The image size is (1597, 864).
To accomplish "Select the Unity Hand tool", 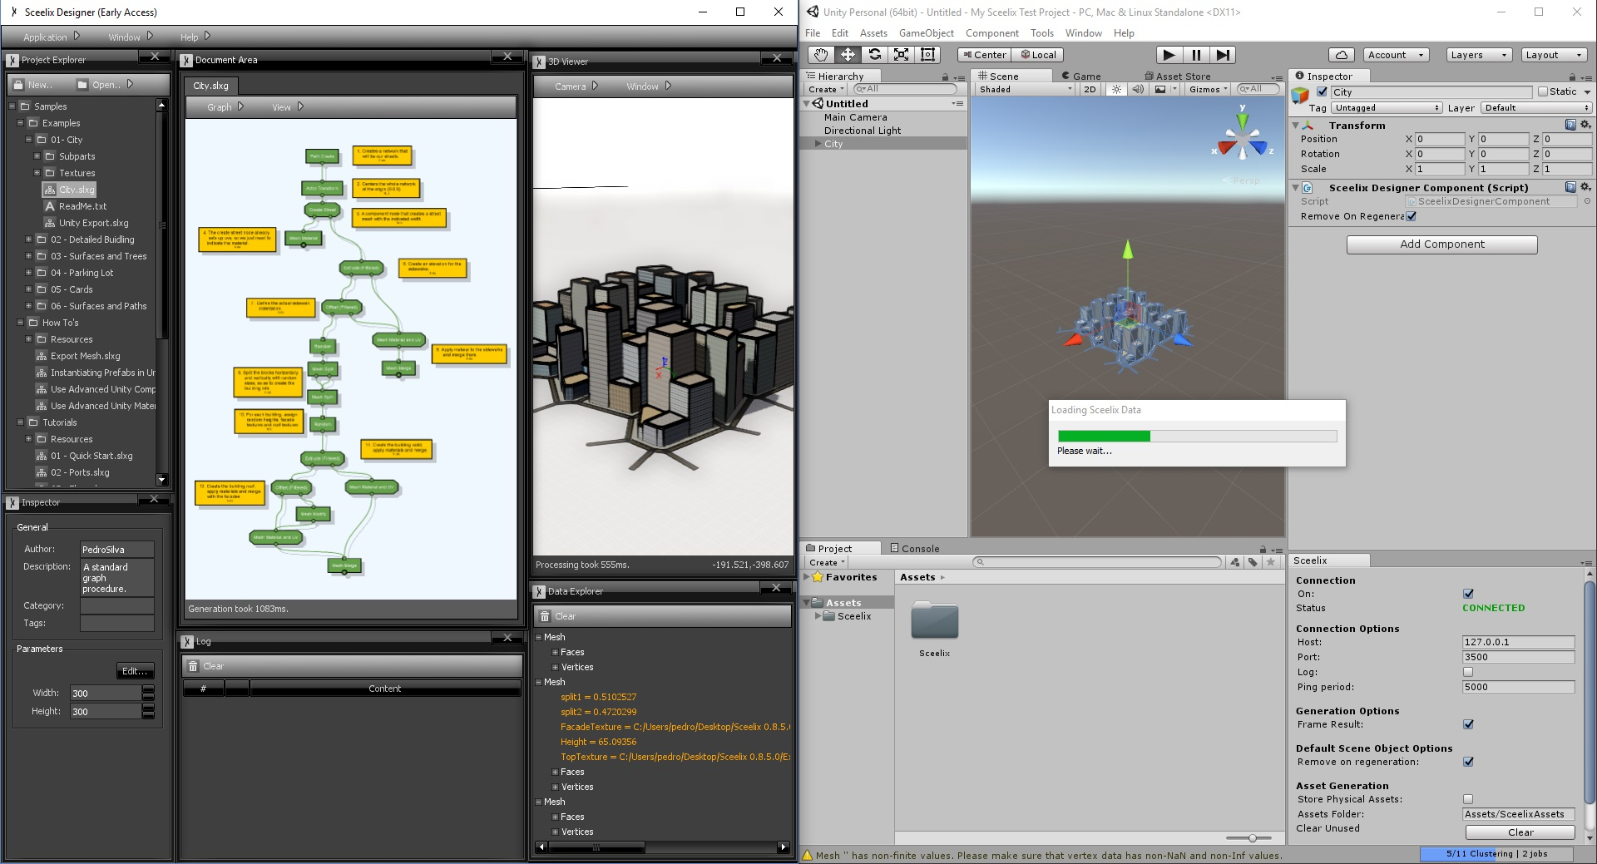I will [821, 55].
